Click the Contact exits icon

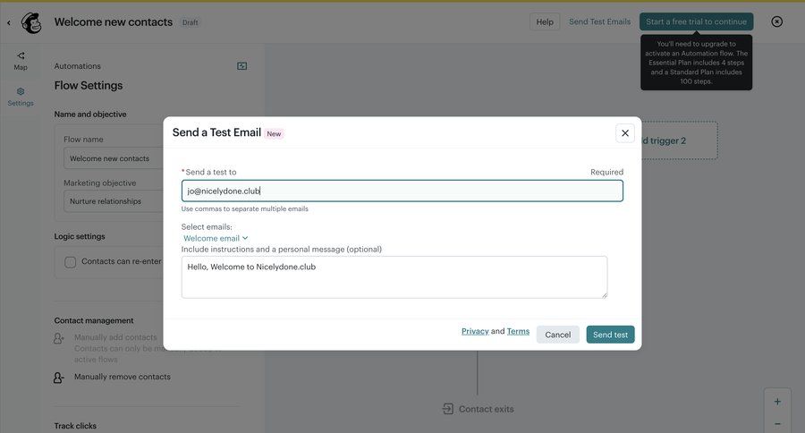pyautogui.click(x=448, y=409)
